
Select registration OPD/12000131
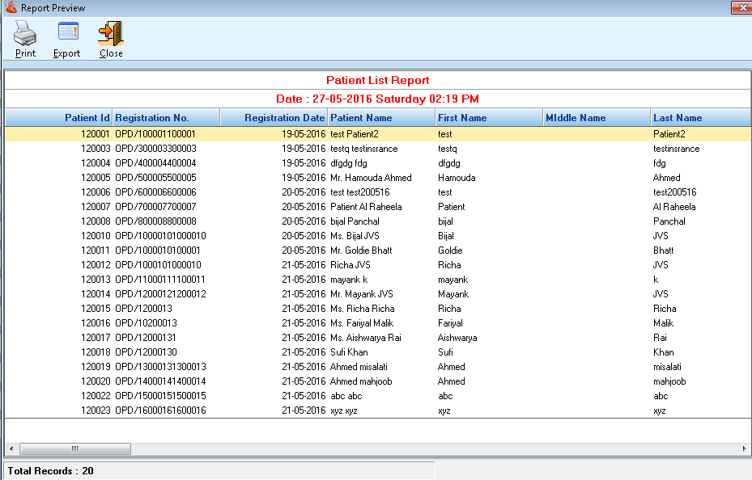click(x=146, y=338)
